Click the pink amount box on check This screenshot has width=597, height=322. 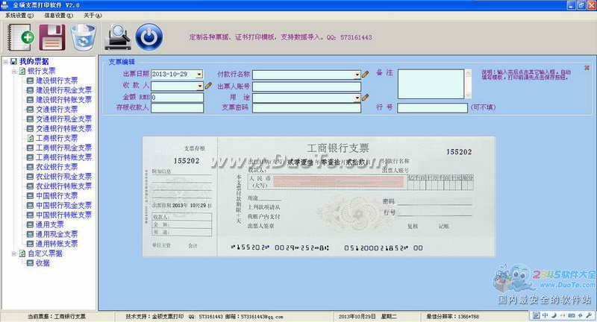click(338, 182)
